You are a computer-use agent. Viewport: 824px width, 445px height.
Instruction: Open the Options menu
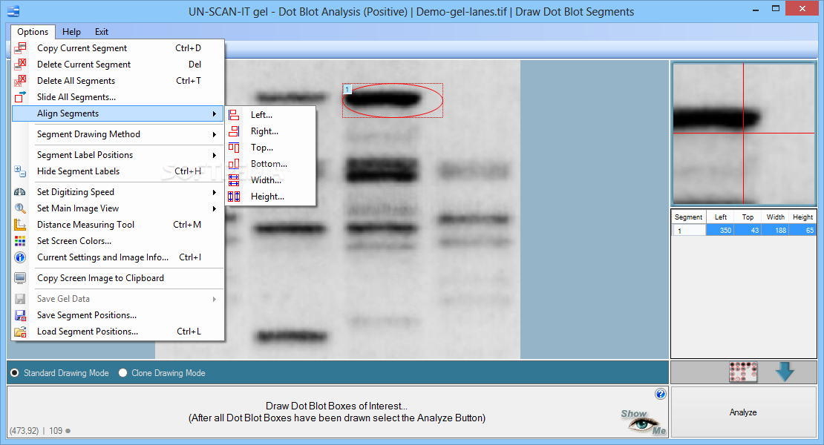(x=33, y=31)
